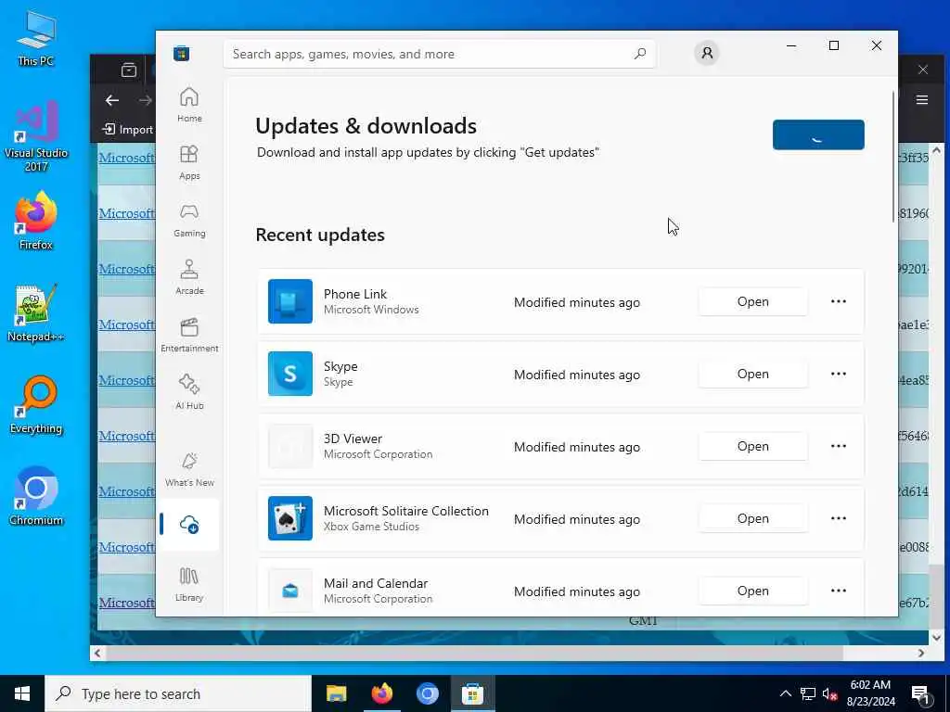The image size is (950, 712).
Task: Open the Arcade section
Action: click(x=189, y=277)
